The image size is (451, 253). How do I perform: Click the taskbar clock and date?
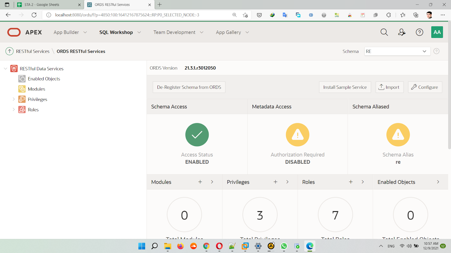pos(431,246)
